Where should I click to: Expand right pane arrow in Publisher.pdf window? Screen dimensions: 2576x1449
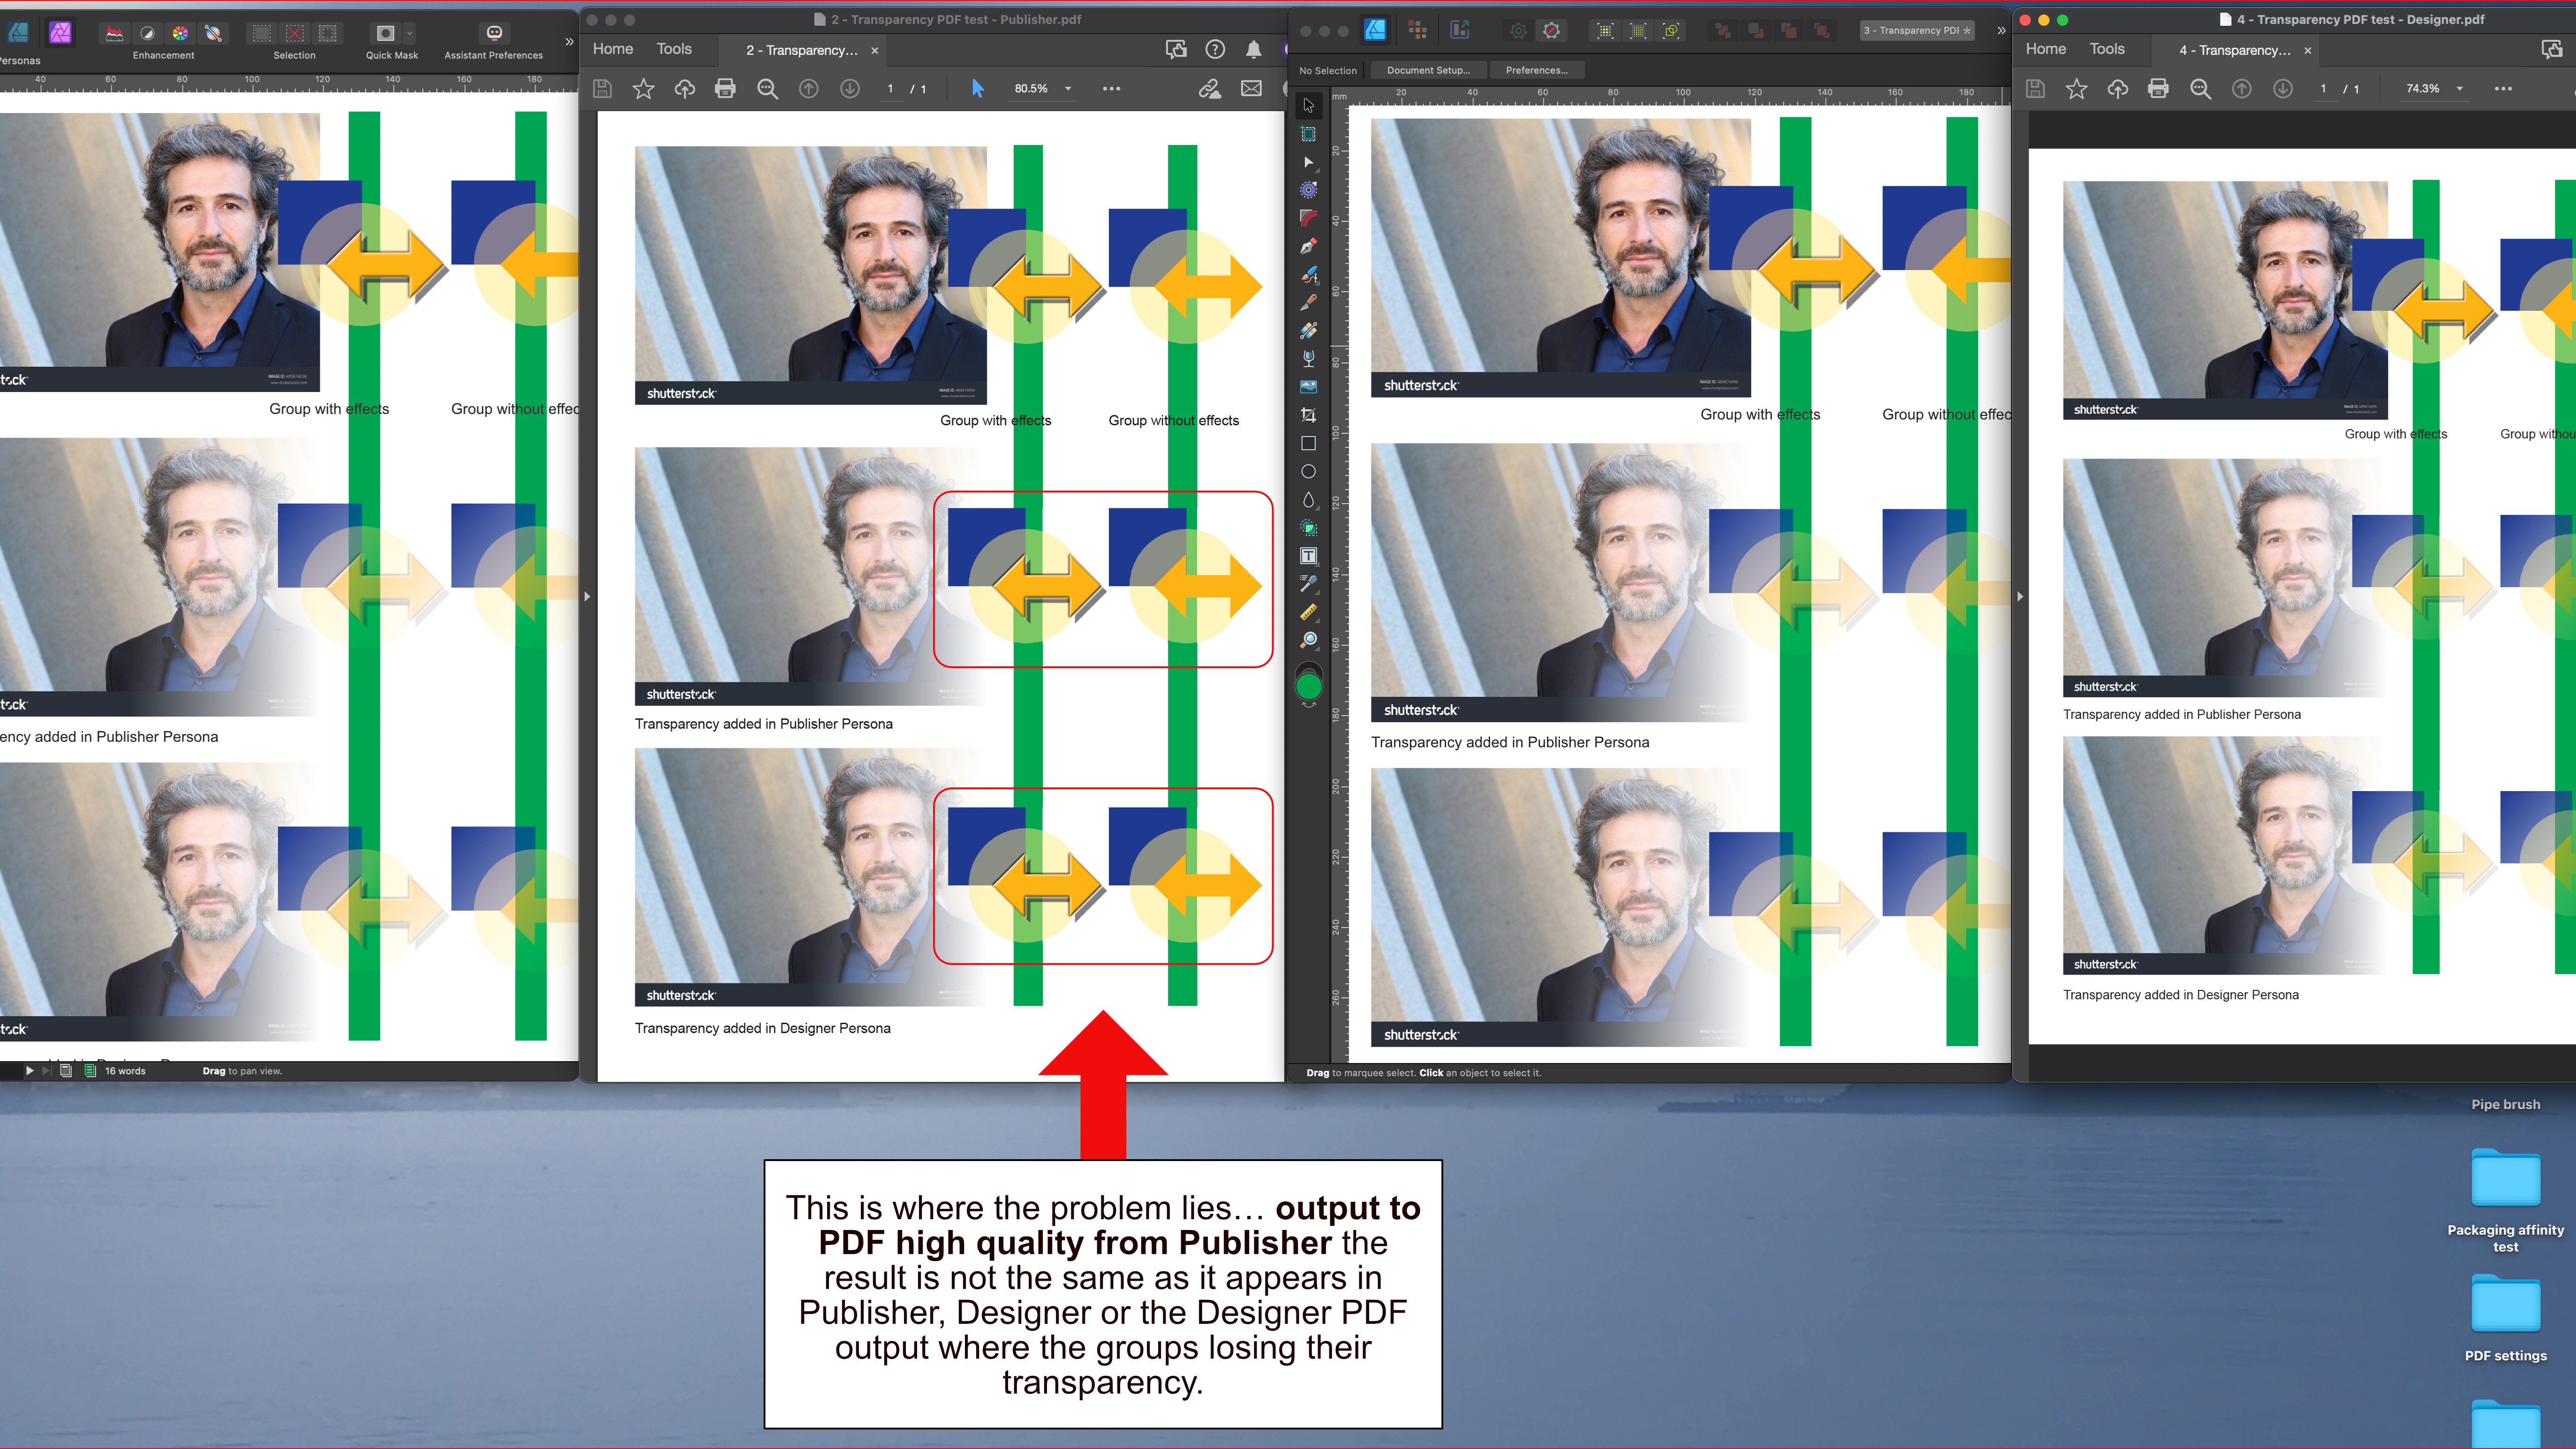pos(587,597)
